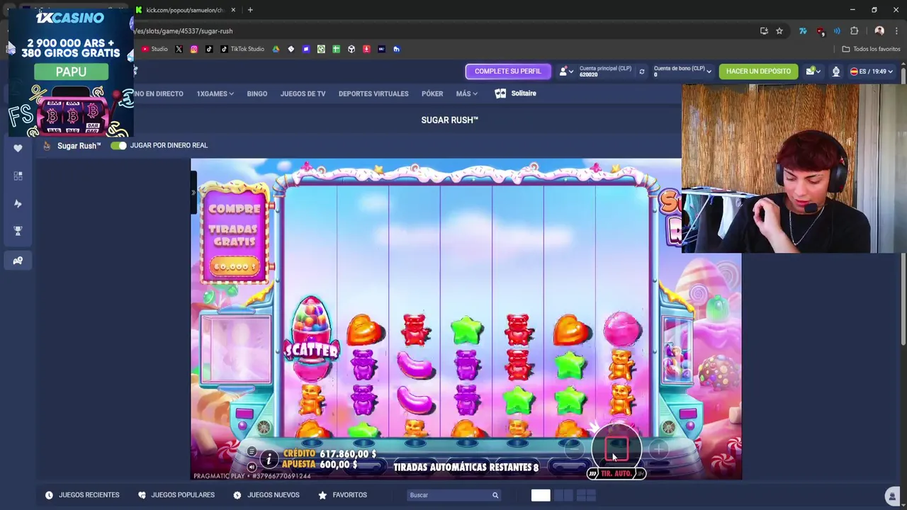Viewport: 907px width, 510px height.
Task: Open the JUEGOS RECIENTES tab
Action: (x=82, y=495)
